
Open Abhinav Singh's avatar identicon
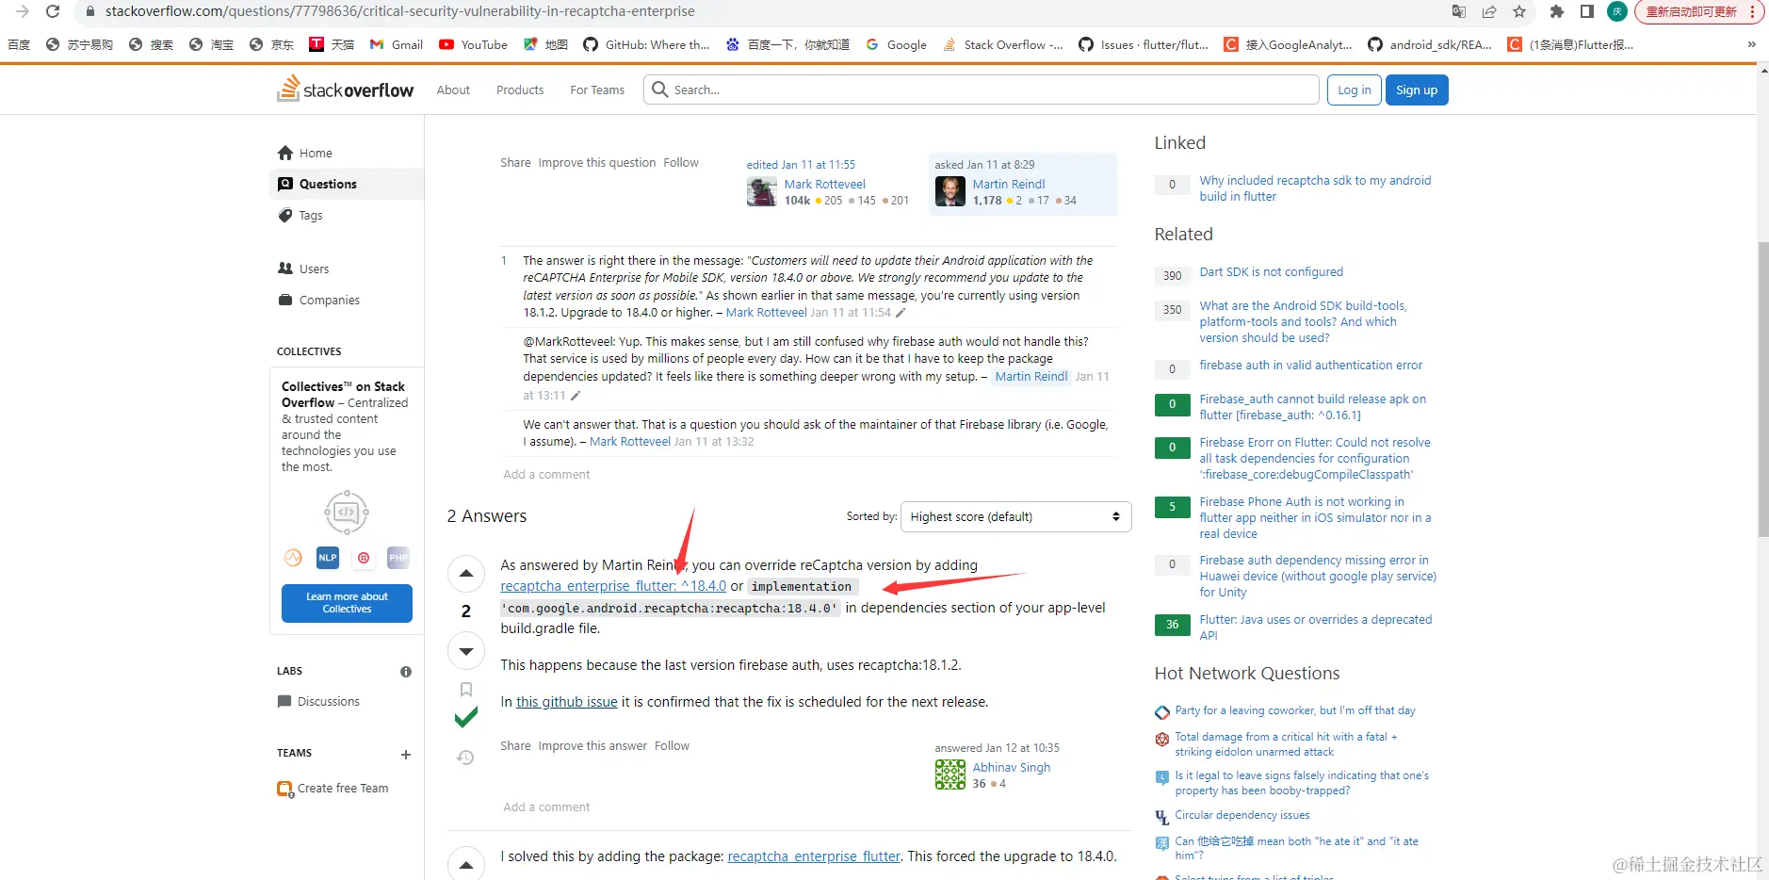tap(950, 774)
